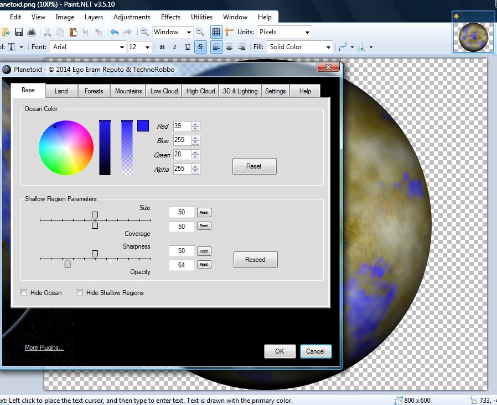497x405 pixels.
Task: Open the Adjustments menu
Action: 131,17
